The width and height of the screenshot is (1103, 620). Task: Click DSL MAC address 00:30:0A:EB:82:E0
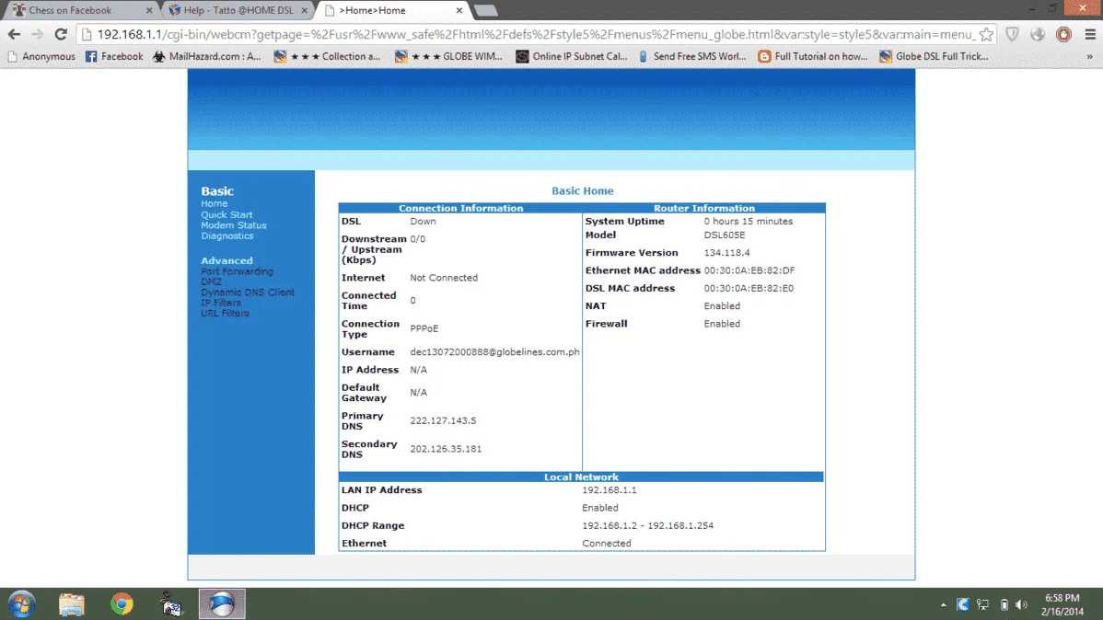(x=749, y=288)
